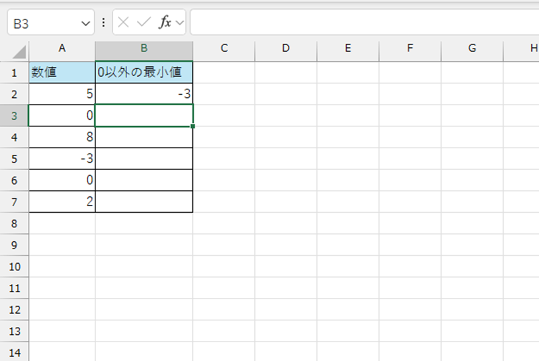Image resolution: width=539 pixels, height=361 pixels.
Task: Select column A header
Action: [x=62, y=49]
